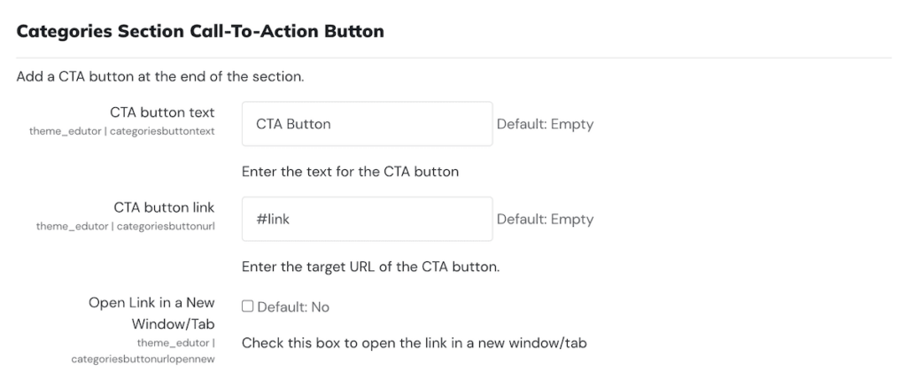Click the horizontal divider under the section heading
The image size is (907, 380).
[453, 58]
